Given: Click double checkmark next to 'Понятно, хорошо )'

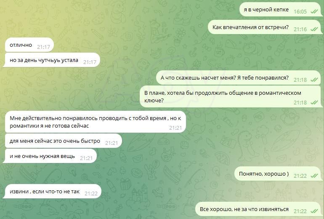Looking at the screenshot, I should [314, 176].
